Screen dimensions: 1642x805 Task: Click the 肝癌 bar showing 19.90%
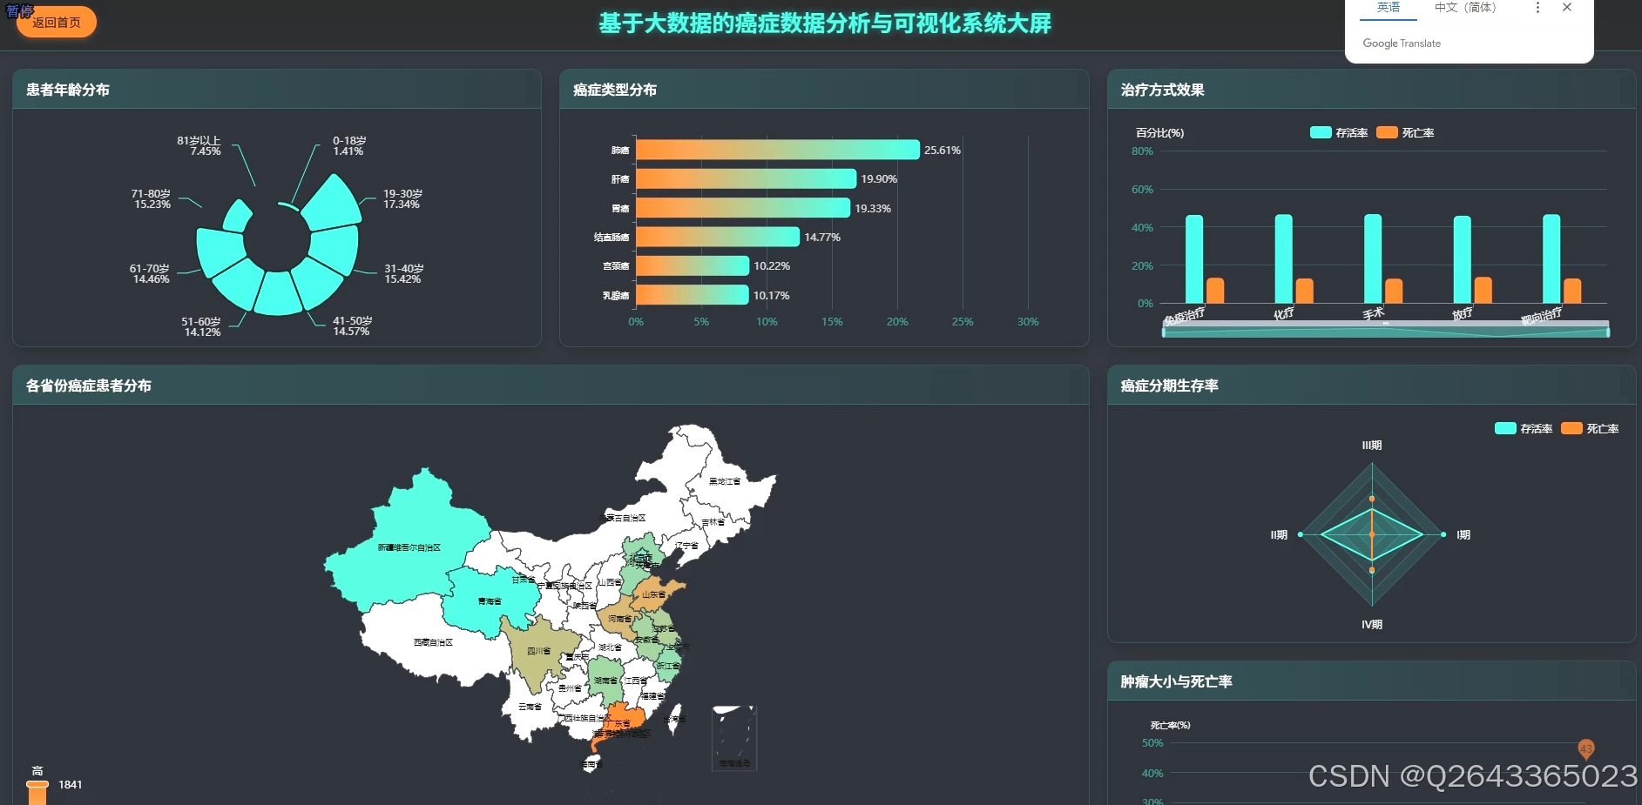point(747,178)
